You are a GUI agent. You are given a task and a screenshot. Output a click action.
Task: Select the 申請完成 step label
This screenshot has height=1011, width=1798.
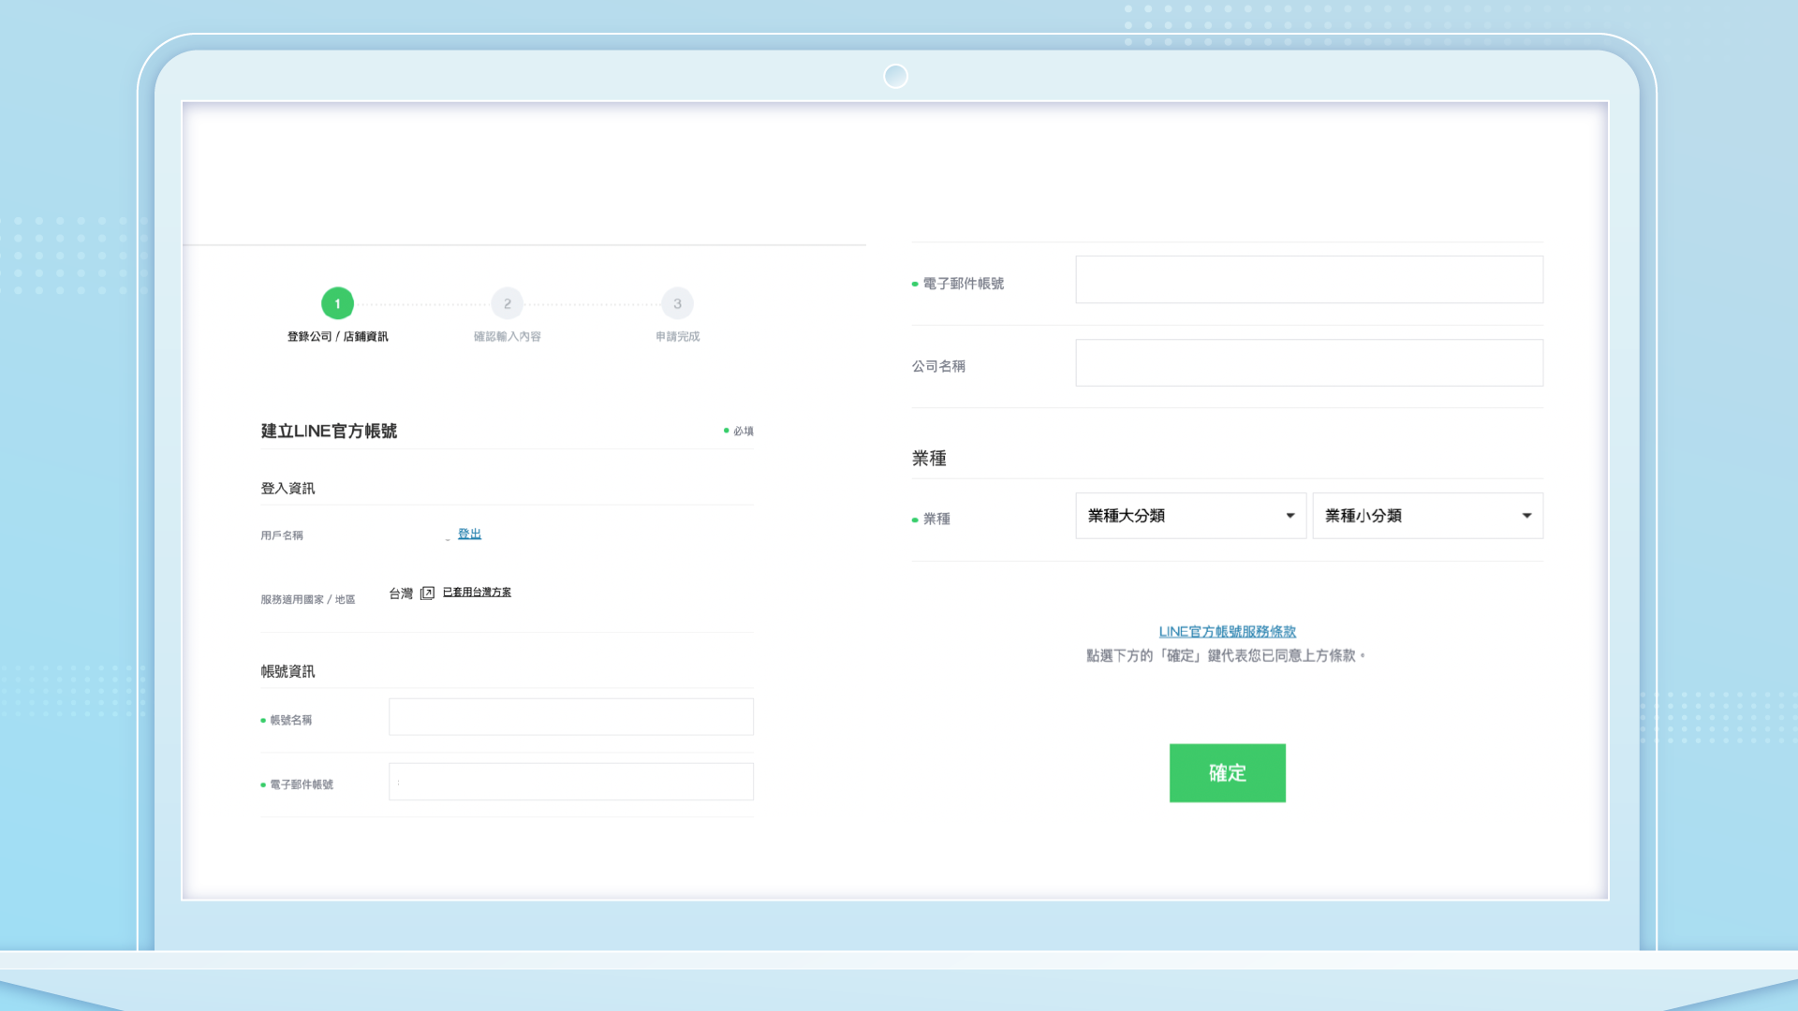[677, 337]
